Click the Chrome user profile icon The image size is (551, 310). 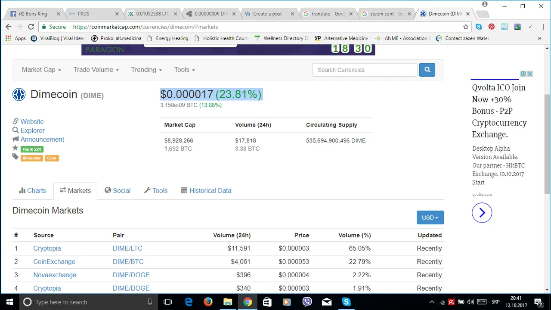485,4
